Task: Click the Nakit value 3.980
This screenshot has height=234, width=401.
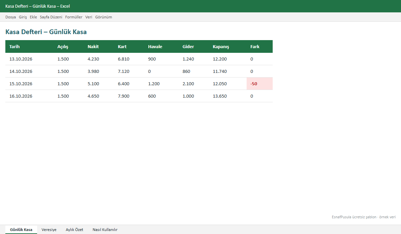Action: click(99, 71)
